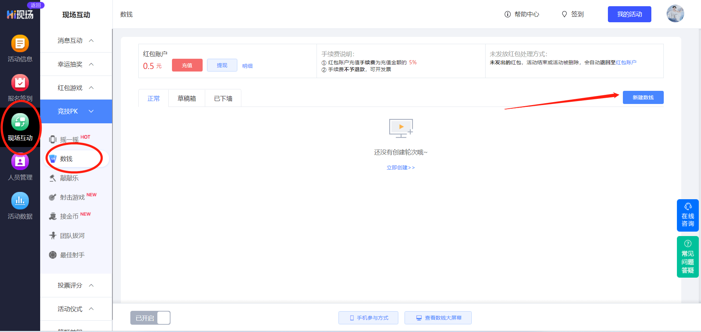Click the 现场互动 green icon
701x332 pixels.
[20, 122]
